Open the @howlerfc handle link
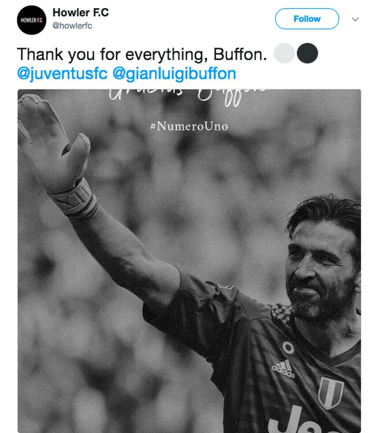The width and height of the screenshot is (380, 433). pos(75,26)
